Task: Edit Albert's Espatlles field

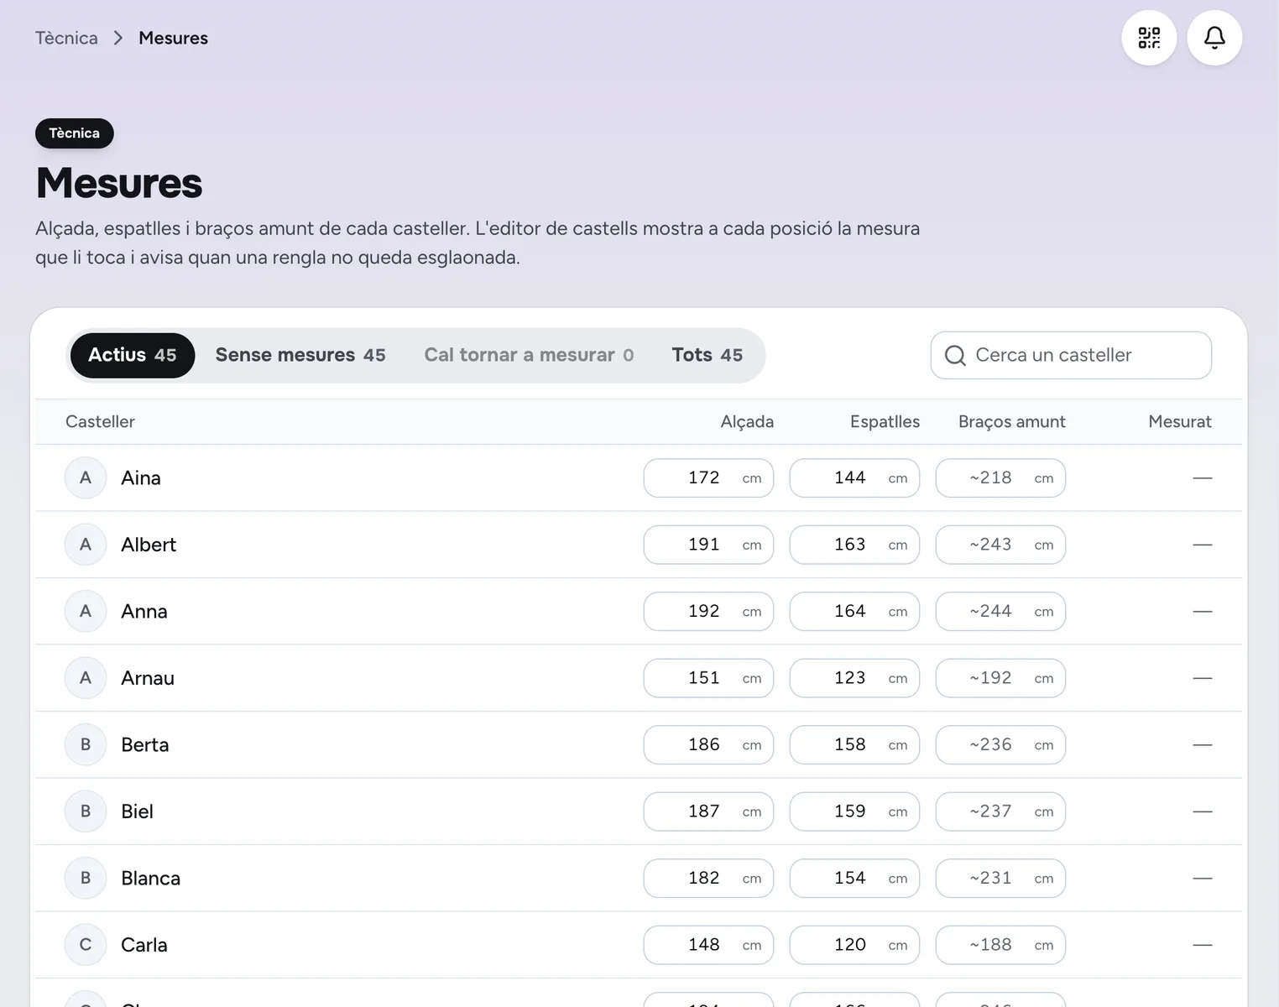Action: pyautogui.click(x=854, y=545)
